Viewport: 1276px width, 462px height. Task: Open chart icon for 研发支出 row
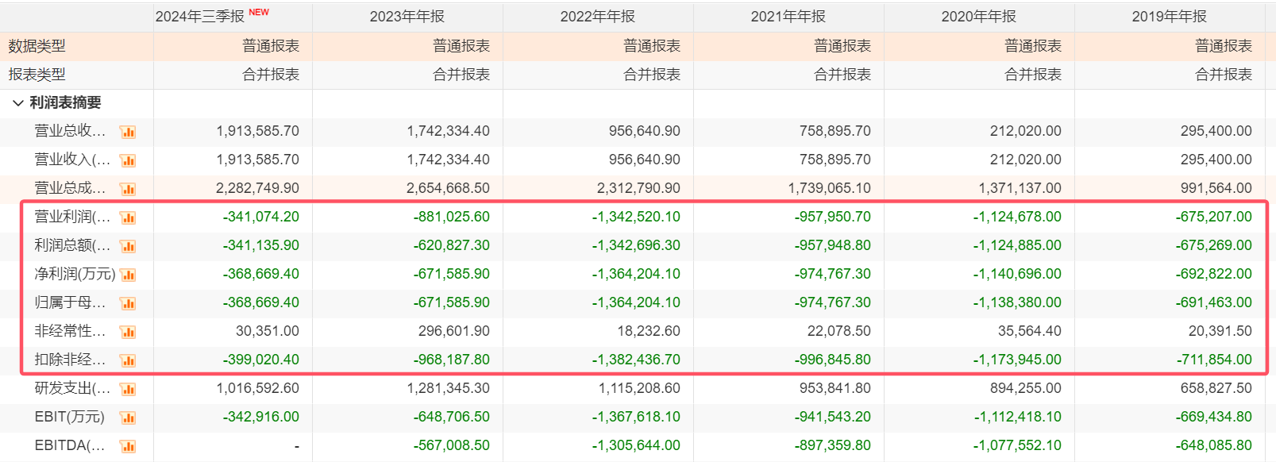coord(128,389)
